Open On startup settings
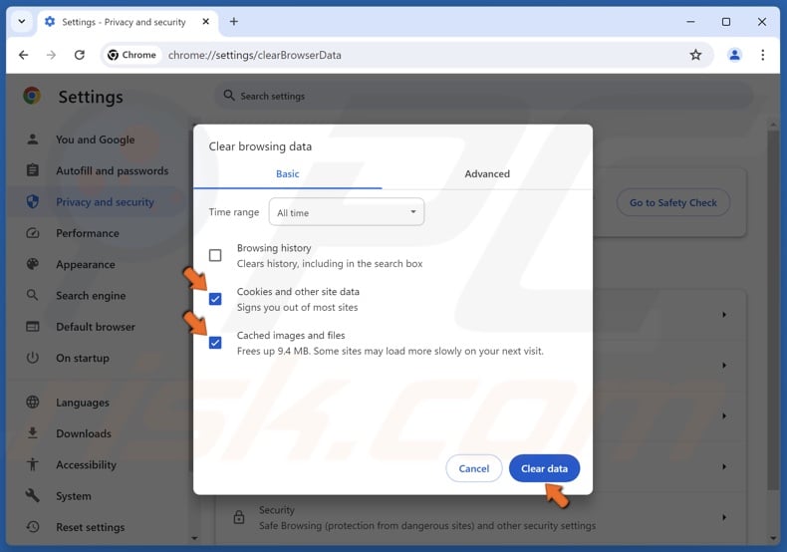 pos(83,358)
